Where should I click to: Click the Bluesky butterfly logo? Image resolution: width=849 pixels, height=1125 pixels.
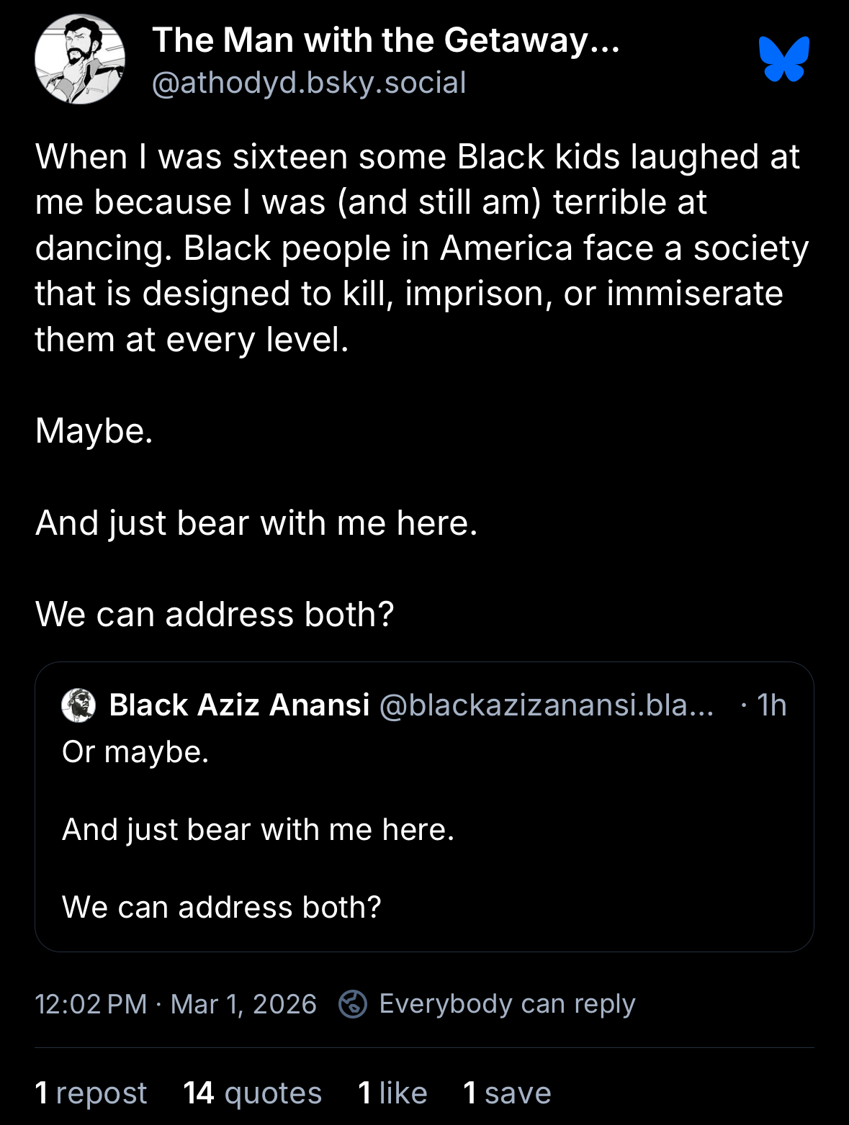(x=783, y=59)
